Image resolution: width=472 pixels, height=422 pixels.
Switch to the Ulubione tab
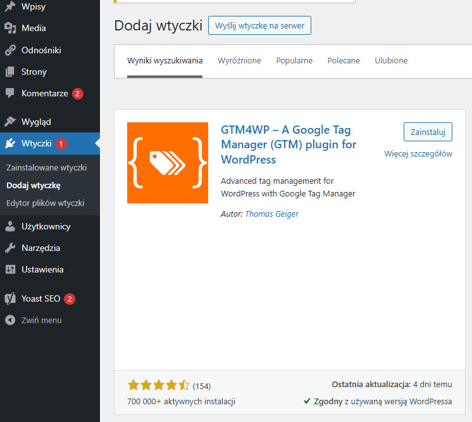[391, 61]
